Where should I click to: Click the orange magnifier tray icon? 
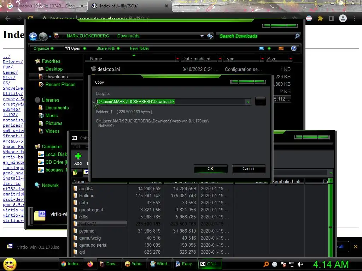tap(266, 264)
